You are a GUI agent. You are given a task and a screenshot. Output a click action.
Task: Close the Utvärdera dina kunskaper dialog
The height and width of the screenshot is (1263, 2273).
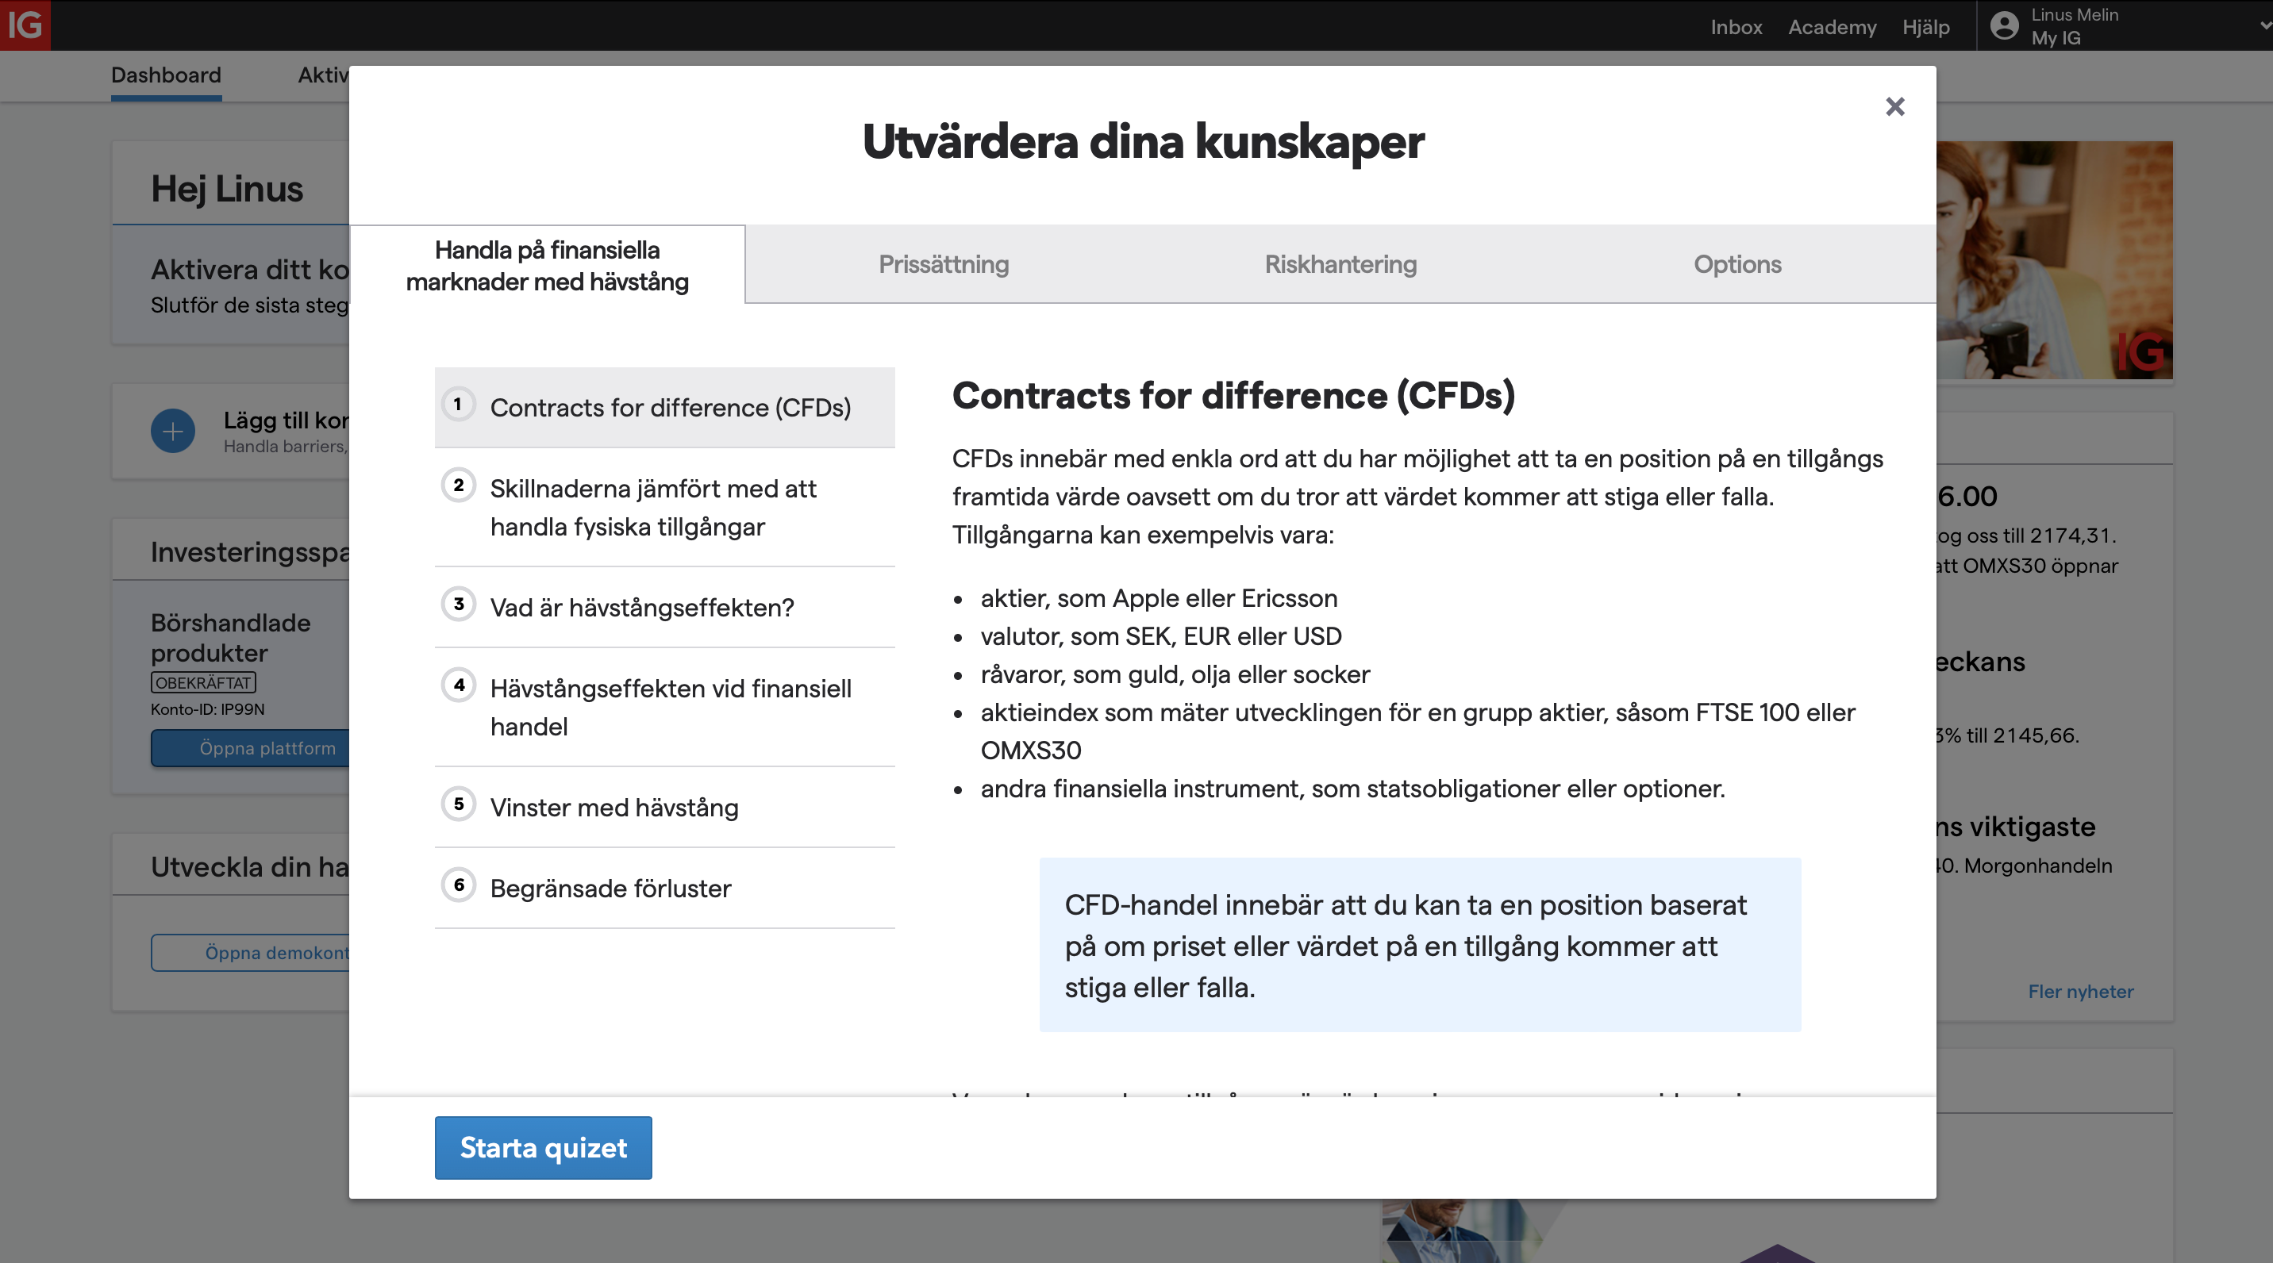(1894, 107)
